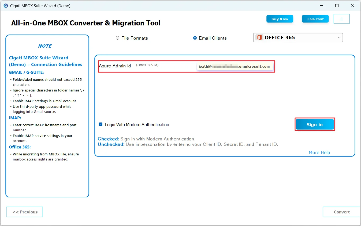361x226 pixels.
Task: Click 'All-in-One MBOX Converter & Migration Tool' heading
Action: pos(86,23)
